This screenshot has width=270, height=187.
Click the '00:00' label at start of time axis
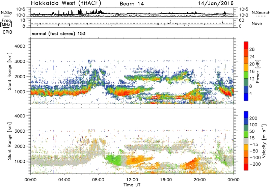point(30,180)
